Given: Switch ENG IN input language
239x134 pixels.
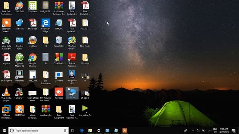Looking at the screenshot, I should pyautogui.click(x=215, y=131).
